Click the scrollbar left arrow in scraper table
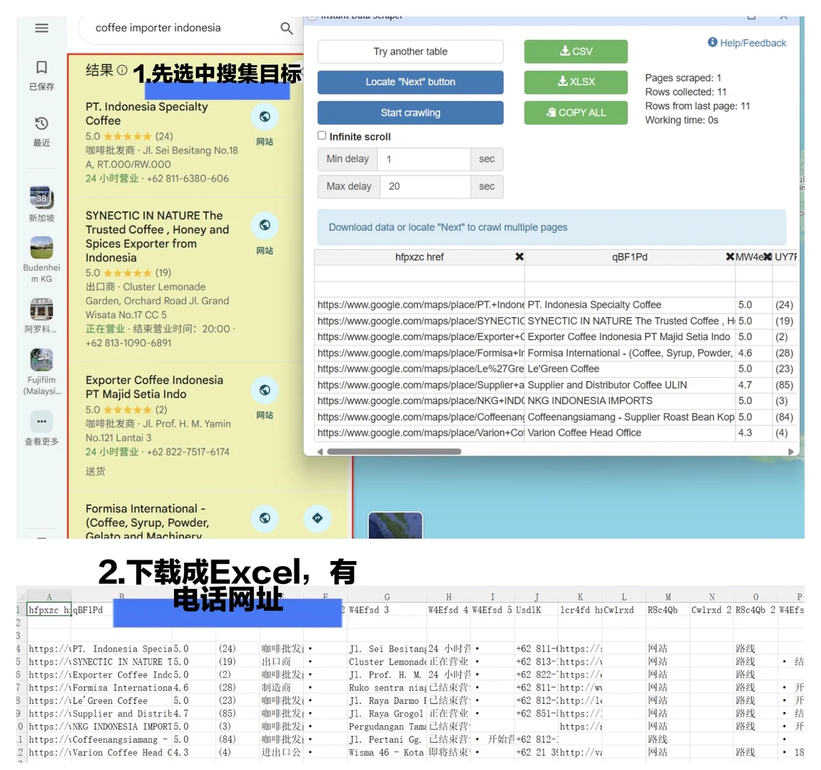Viewport: 821px width, 770px height. tap(320, 451)
